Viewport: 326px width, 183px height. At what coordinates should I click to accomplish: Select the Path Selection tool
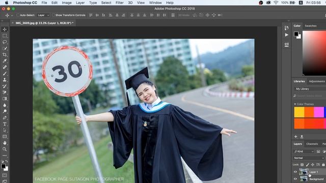(x=5, y=130)
